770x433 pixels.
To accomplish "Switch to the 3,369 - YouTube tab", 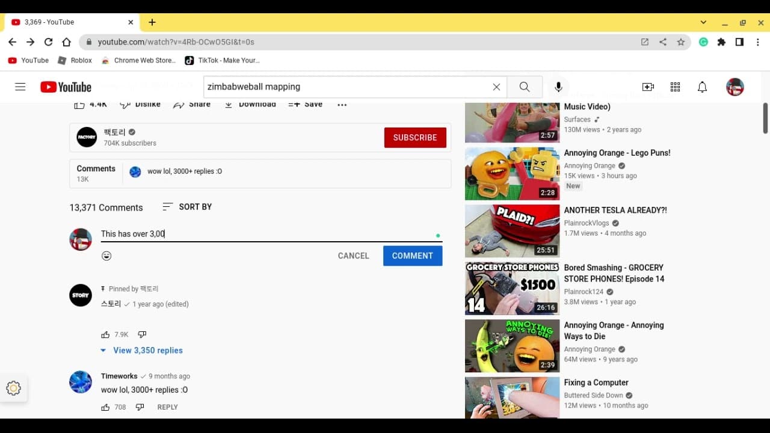I will point(72,22).
